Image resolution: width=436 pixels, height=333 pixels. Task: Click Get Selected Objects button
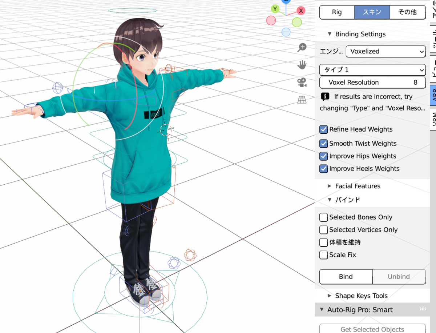[372, 329]
